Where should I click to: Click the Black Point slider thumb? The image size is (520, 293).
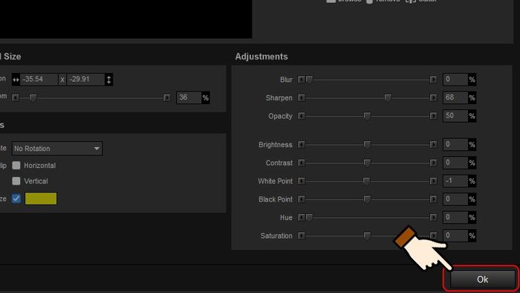(x=367, y=200)
